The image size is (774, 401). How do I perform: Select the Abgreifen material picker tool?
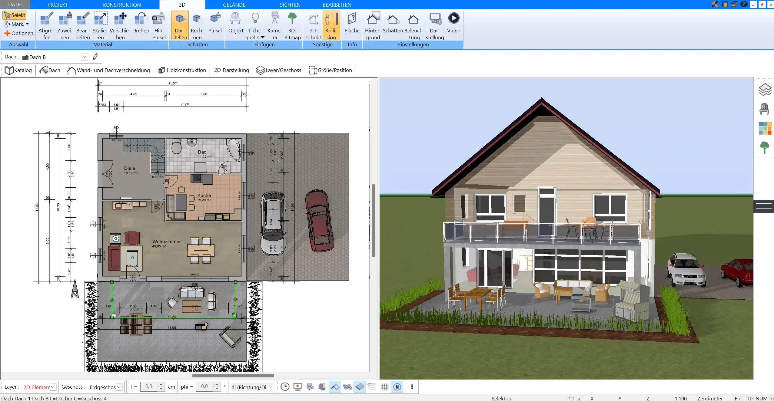pos(47,26)
